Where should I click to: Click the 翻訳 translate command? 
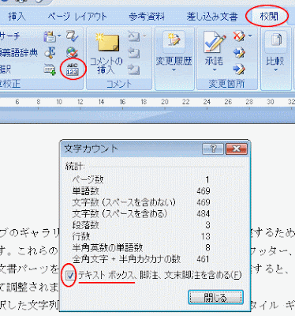[x=6, y=70]
